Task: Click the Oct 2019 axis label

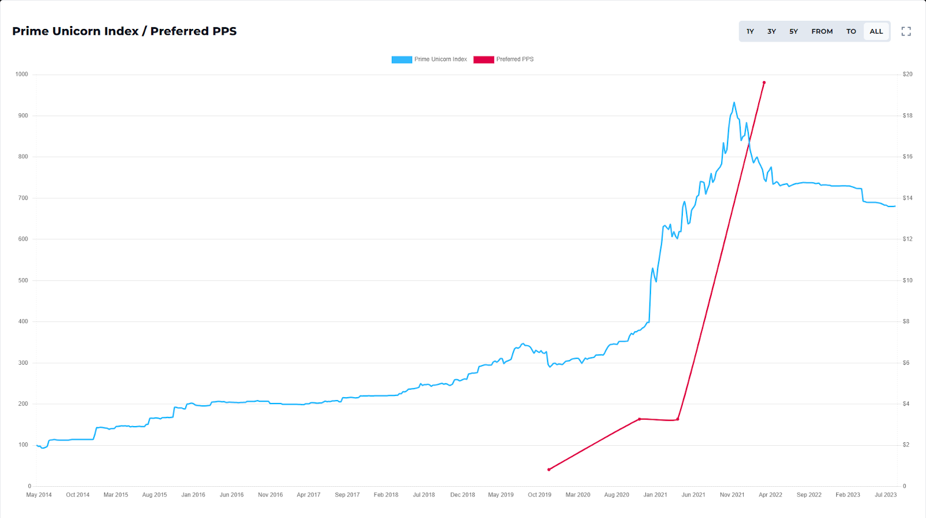Action: (x=539, y=495)
